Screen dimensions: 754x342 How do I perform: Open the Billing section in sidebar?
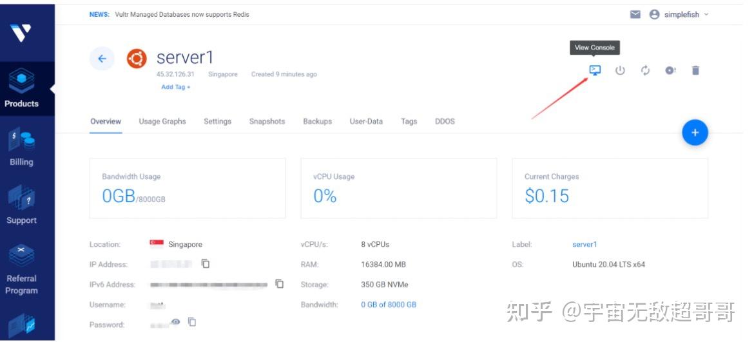pyautogui.click(x=22, y=148)
